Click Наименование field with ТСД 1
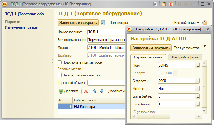The image size is (214, 125). pos(106,32)
